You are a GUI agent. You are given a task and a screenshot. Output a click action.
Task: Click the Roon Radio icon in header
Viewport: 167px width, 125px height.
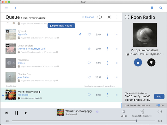pos(127,17)
